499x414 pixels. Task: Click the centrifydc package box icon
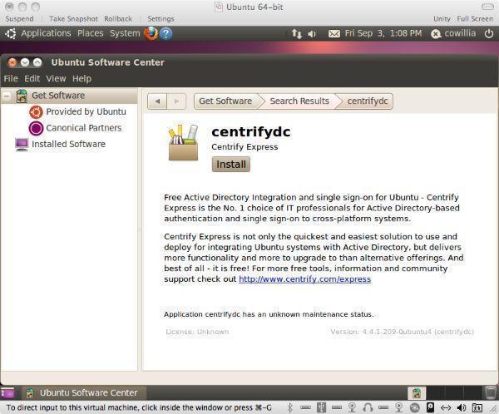(183, 142)
